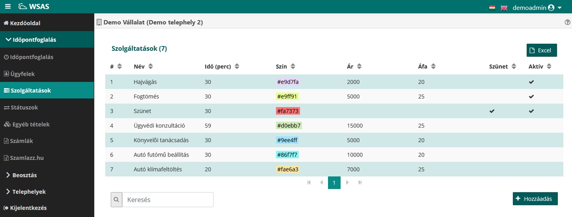Toggle Aktív checkmark for Fogtömés row

[531, 97]
